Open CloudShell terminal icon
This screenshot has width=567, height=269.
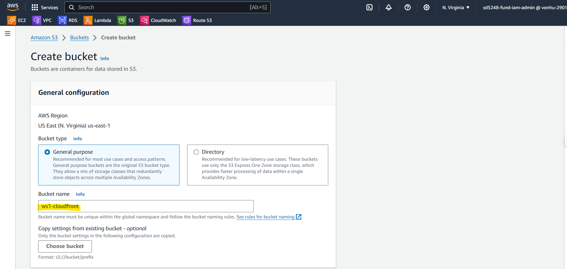click(369, 7)
